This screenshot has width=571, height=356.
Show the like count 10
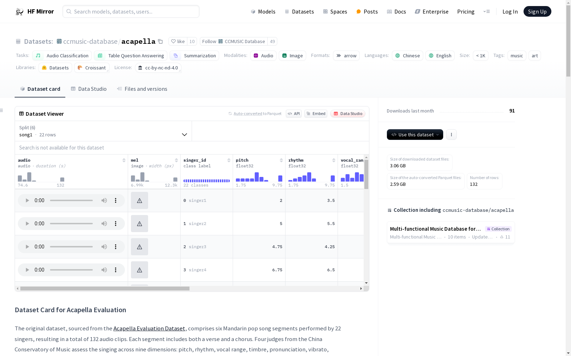coord(192,41)
